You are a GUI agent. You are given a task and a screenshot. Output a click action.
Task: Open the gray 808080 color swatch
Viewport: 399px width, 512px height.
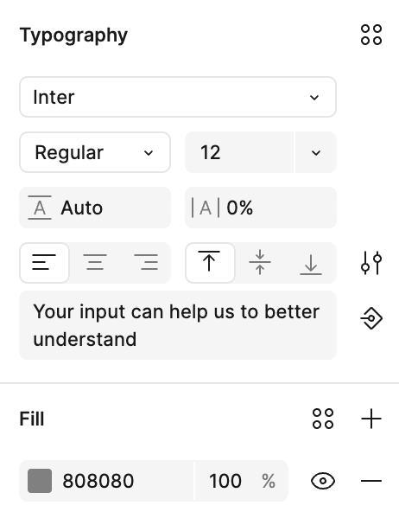coord(40,481)
